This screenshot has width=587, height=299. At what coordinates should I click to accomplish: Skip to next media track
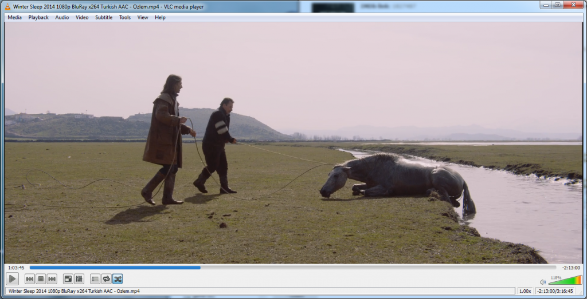pos(52,278)
